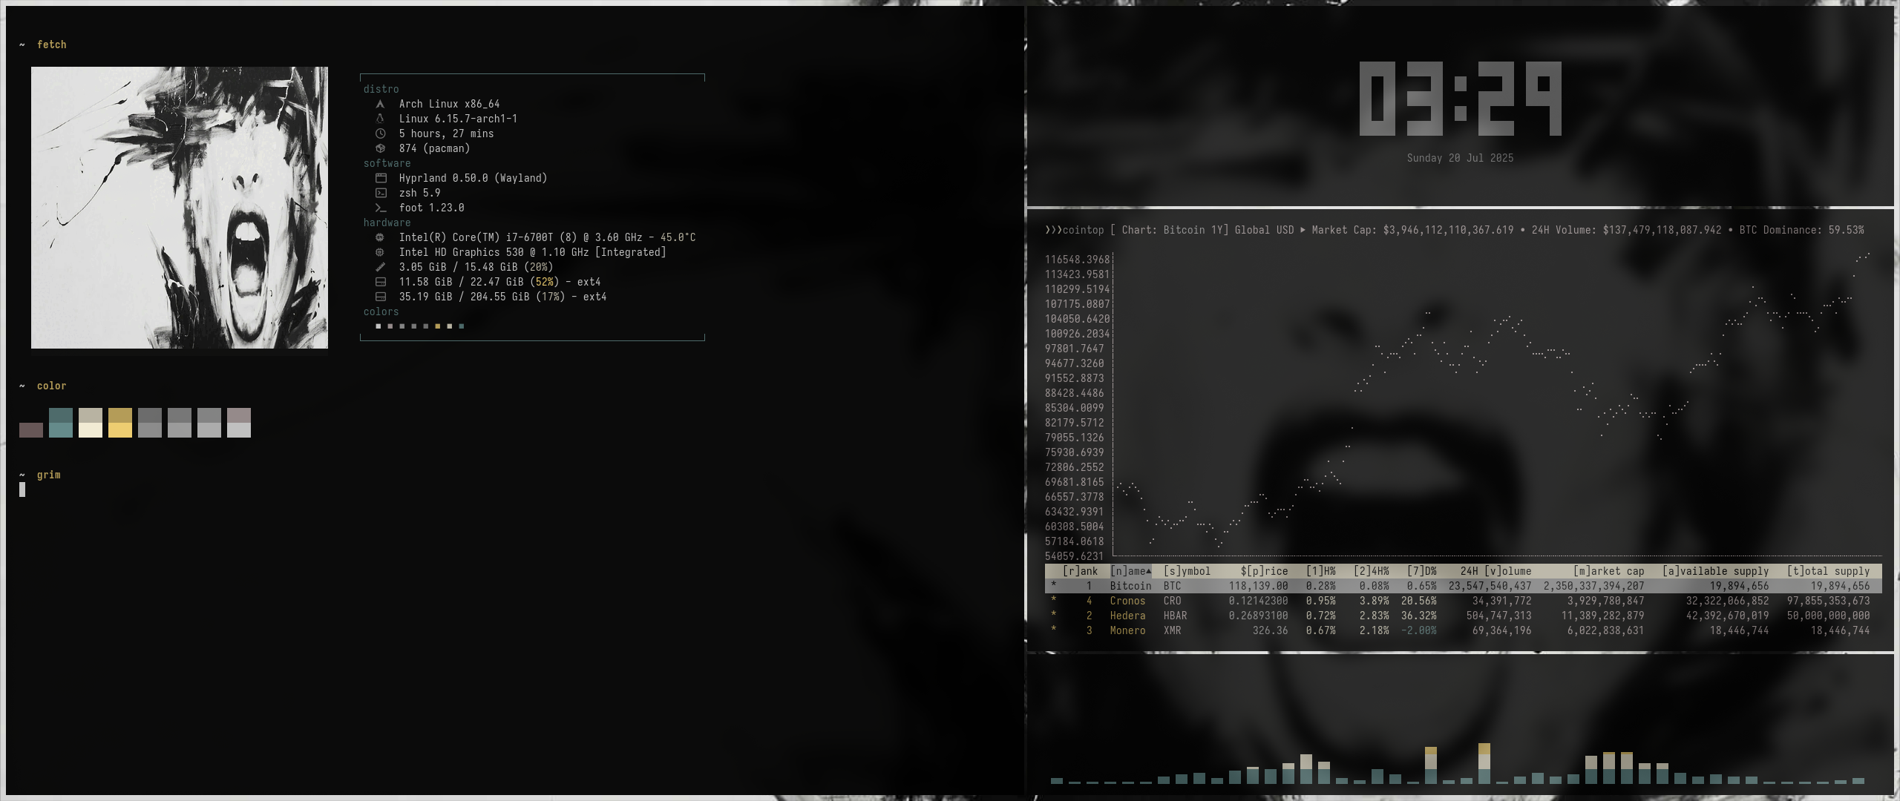This screenshot has width=1900, height=801.
Task: Sort by [t]otal supply column
Action: [1828, 571]
